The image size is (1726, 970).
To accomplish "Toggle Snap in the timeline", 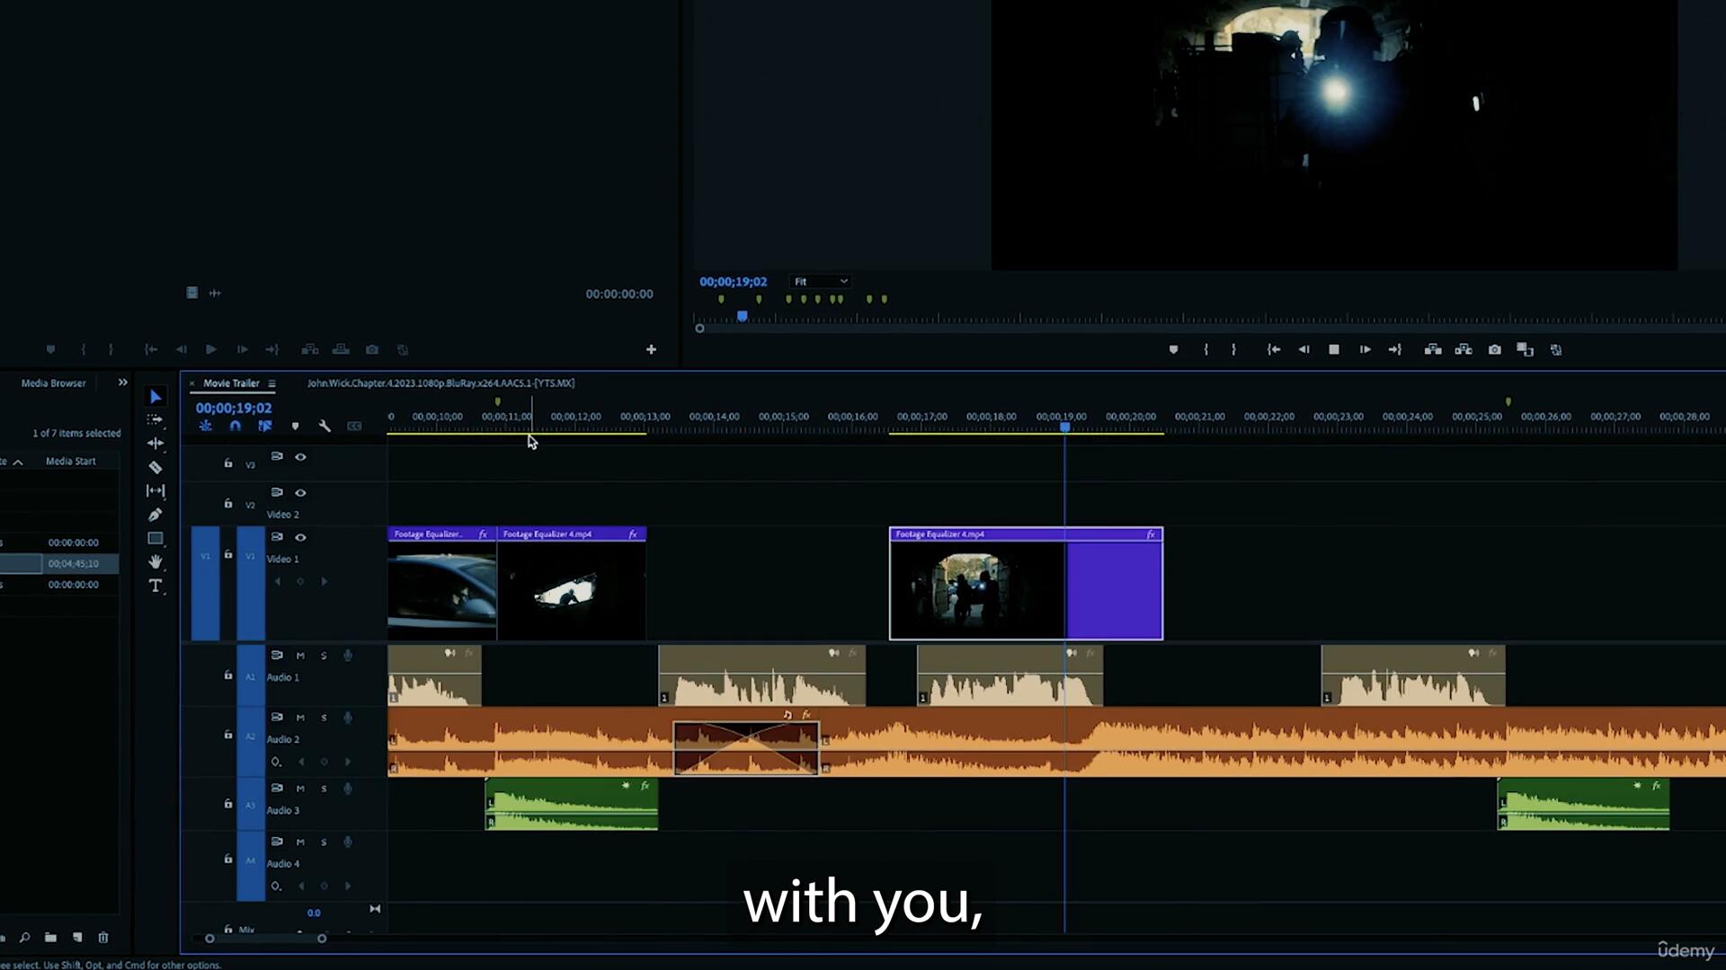I will (235, 426).
